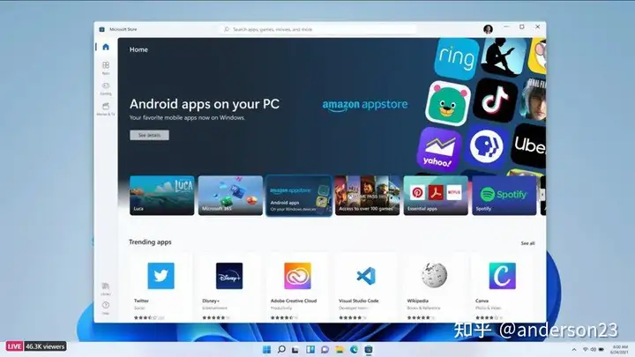Open the Disney+ app icon
Screen dimensions: 635x357
229,276
